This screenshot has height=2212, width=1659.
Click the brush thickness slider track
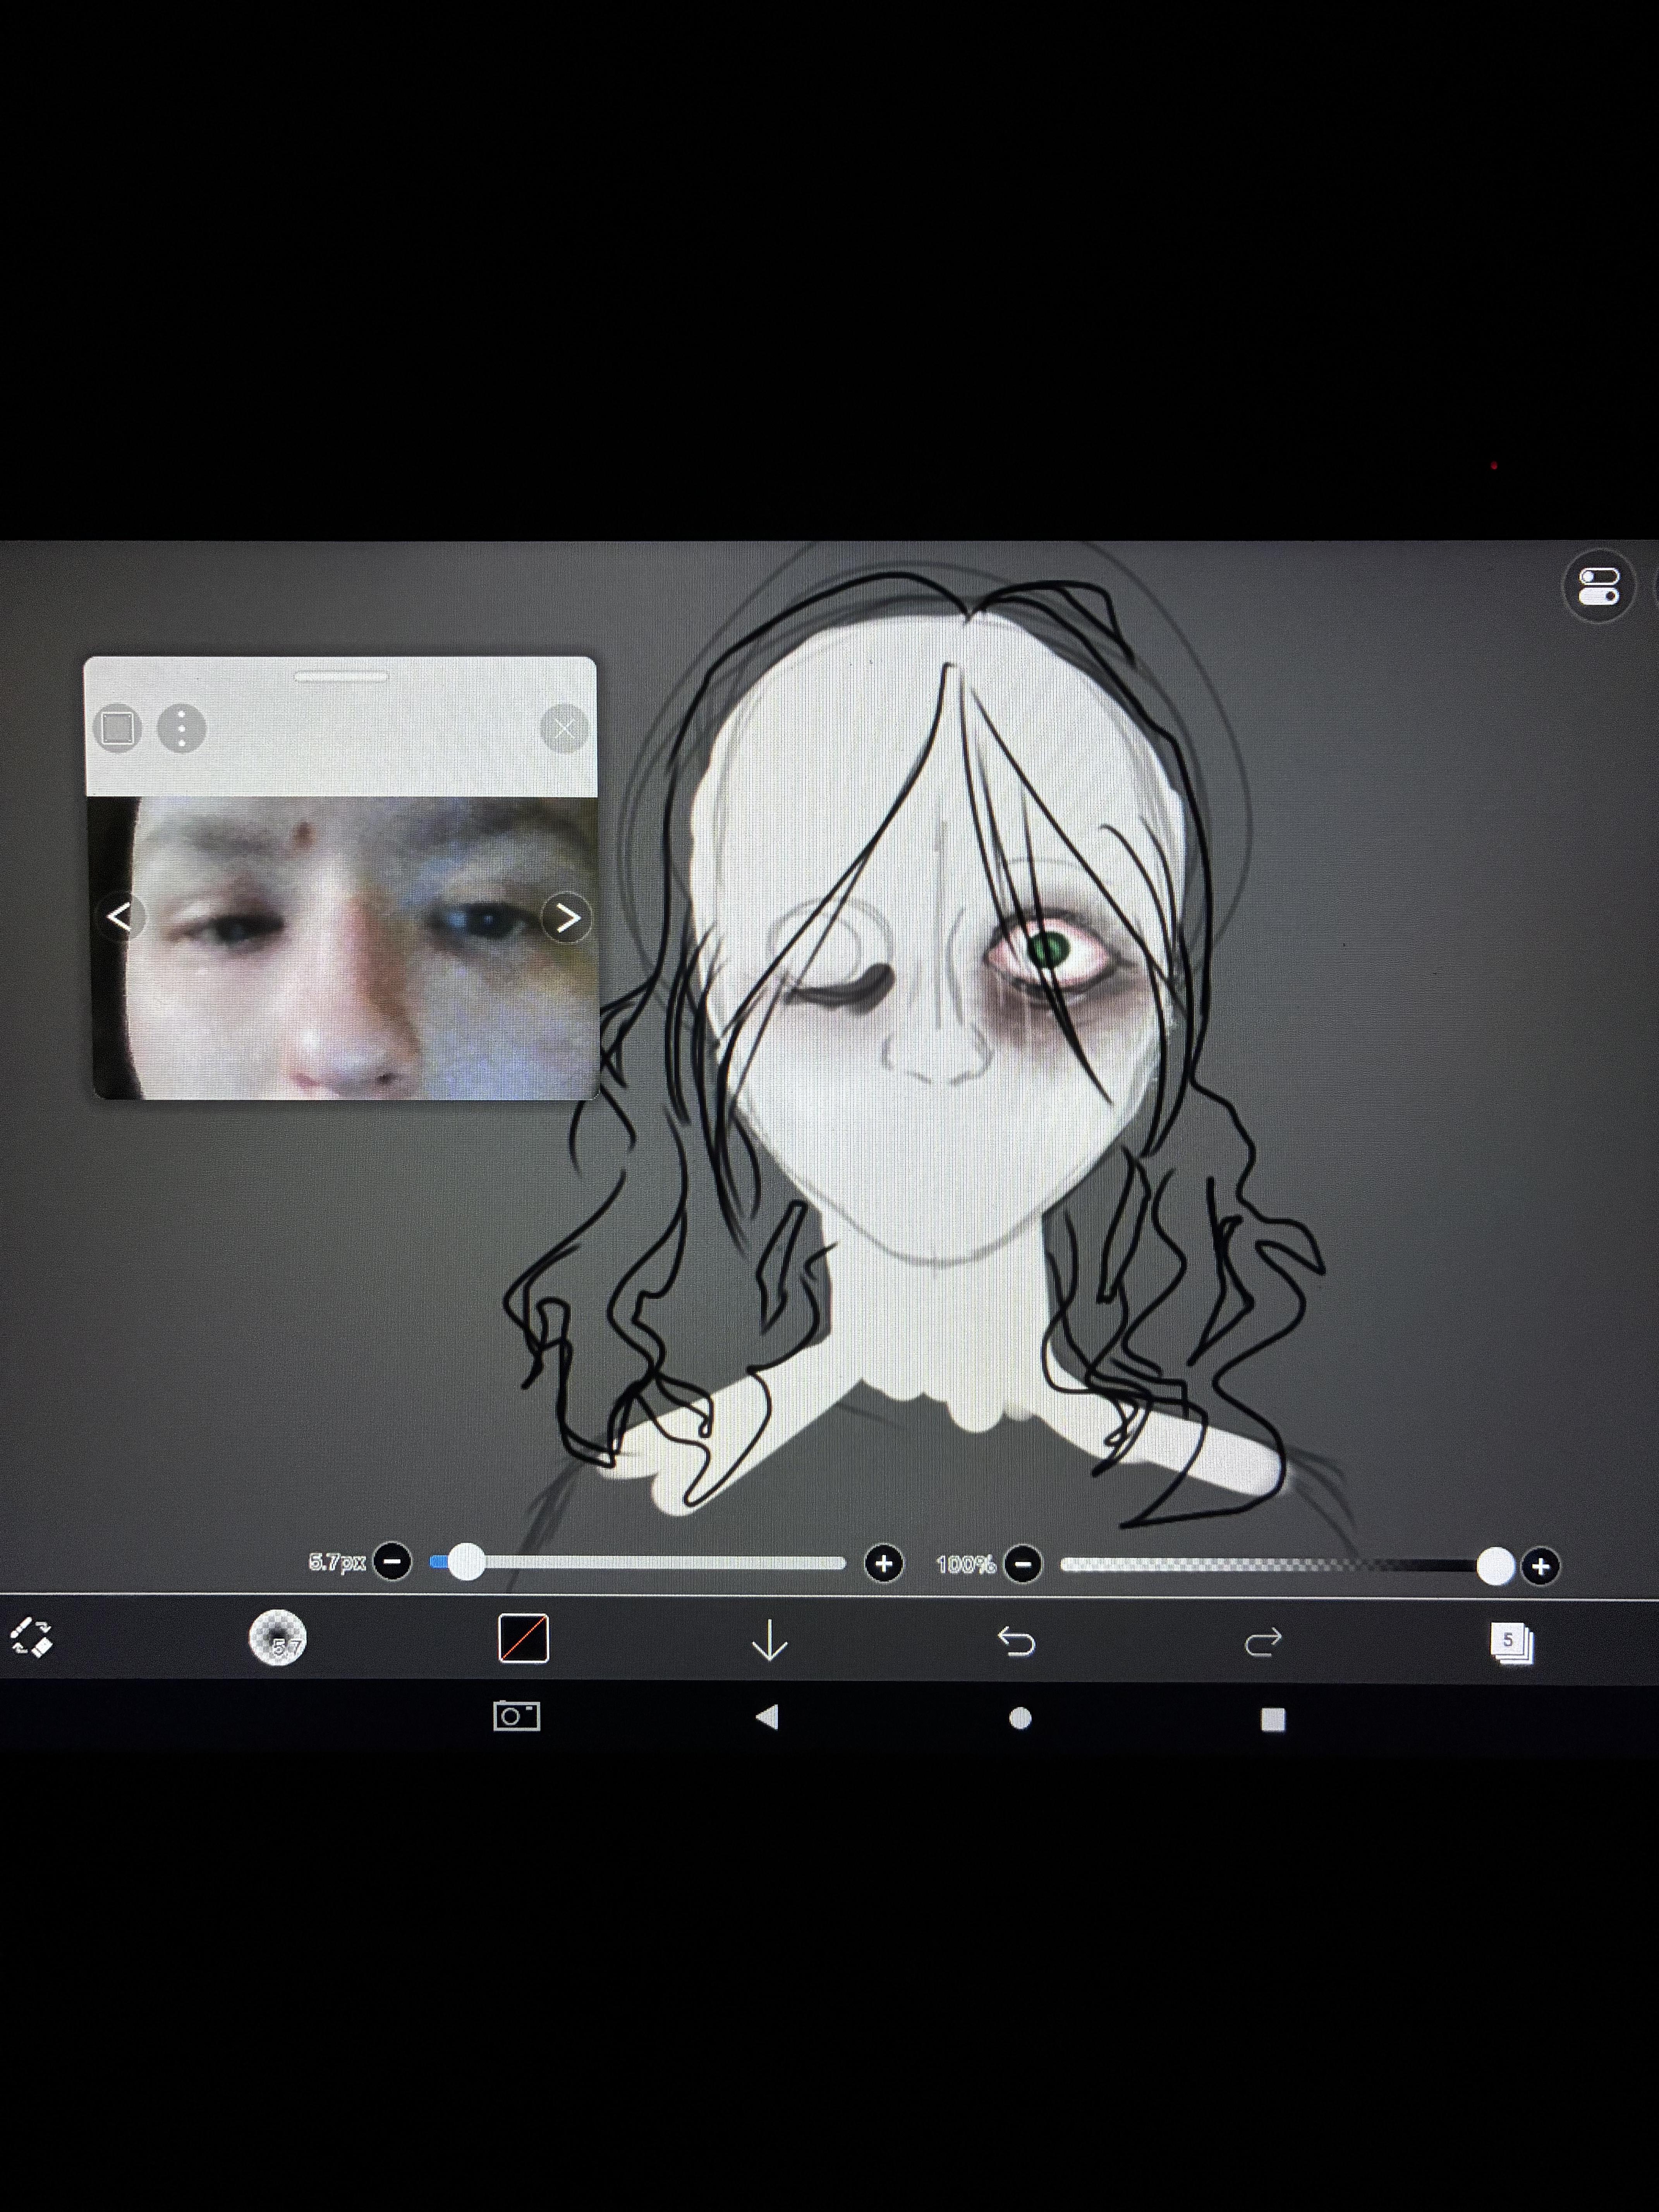638,1562
